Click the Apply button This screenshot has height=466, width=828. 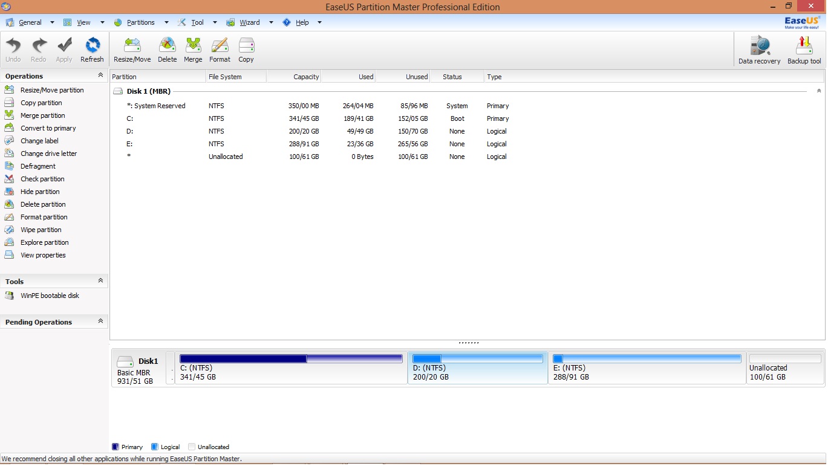coord(64,50)
